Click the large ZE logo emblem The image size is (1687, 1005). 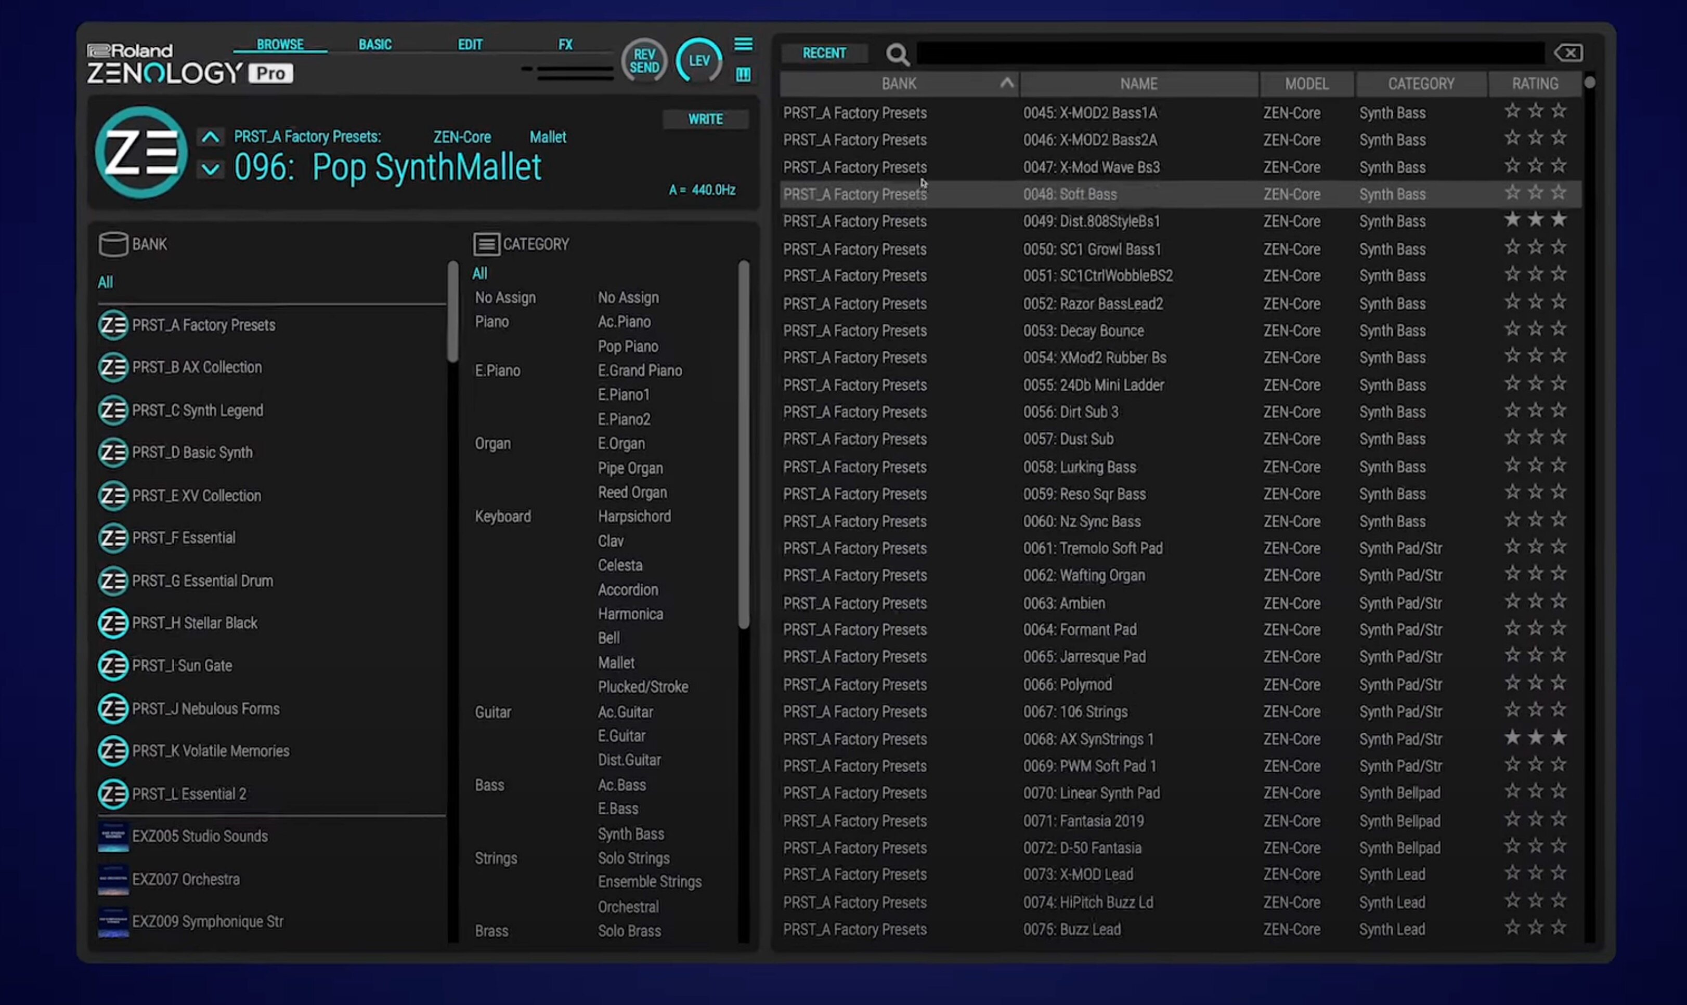[x=141, y=152]
